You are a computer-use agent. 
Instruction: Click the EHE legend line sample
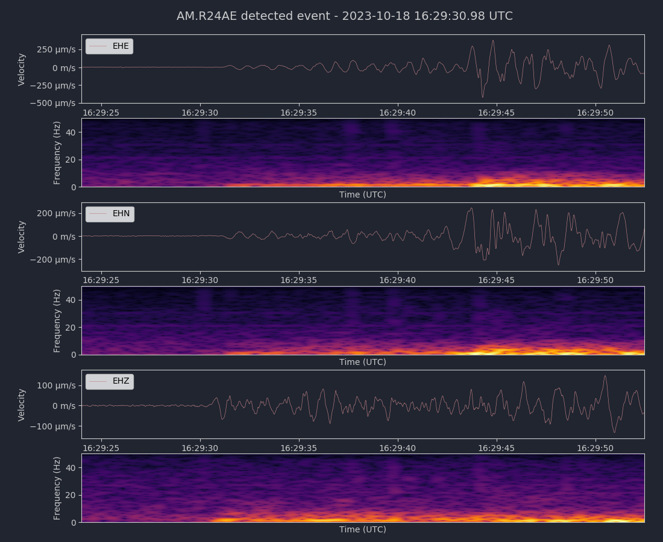pos(98,46)
